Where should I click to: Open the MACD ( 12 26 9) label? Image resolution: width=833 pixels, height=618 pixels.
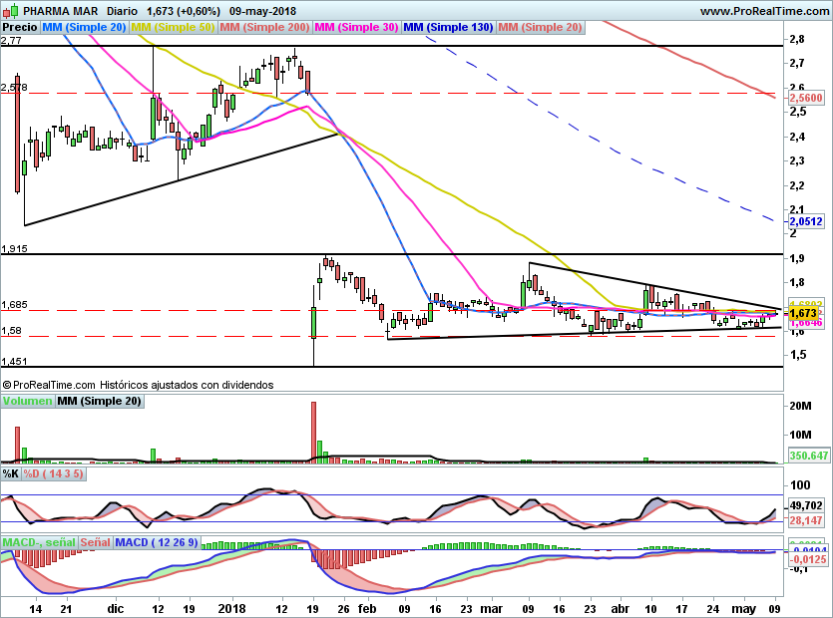point(157,542)
